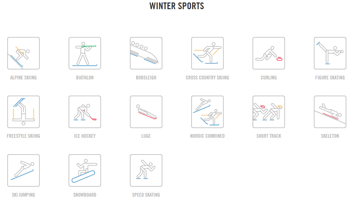
Task: Click the Skeleton sled icon
Action: click(x=330, y=112)
